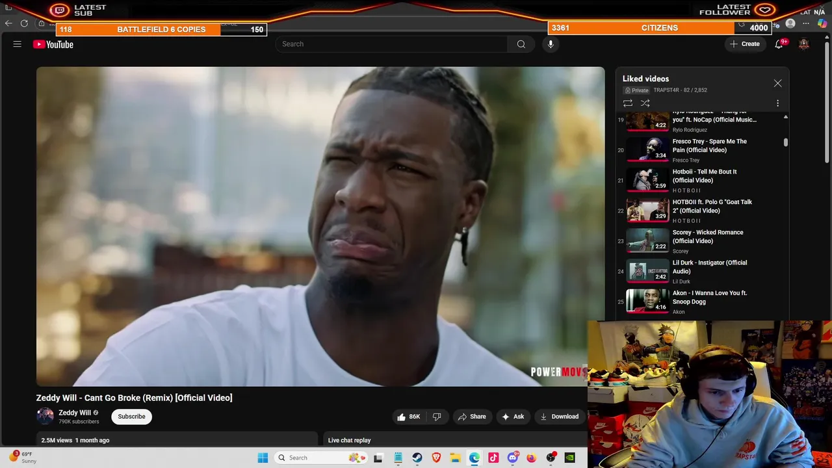
Task: Click the taskbar Search box
Action: tap(321, 458)
